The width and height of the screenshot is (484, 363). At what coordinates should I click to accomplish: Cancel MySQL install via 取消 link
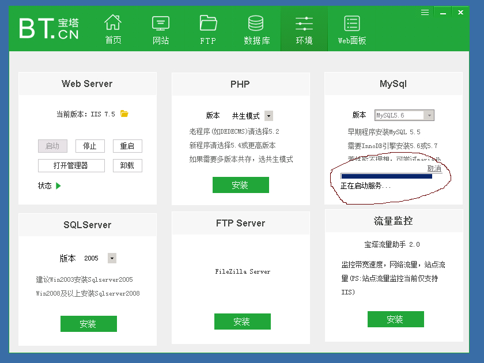(x=434, y=168)
